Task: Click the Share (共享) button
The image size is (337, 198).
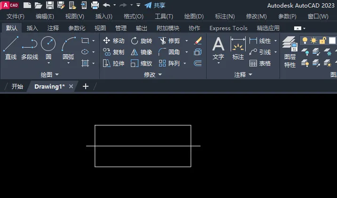Action: 154,5
